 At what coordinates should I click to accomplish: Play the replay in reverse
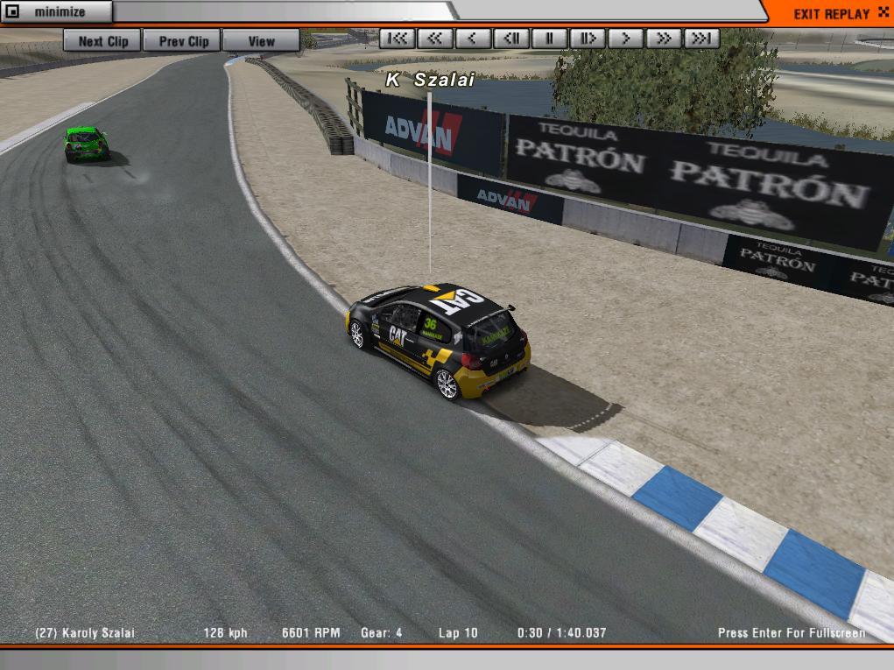473,39
